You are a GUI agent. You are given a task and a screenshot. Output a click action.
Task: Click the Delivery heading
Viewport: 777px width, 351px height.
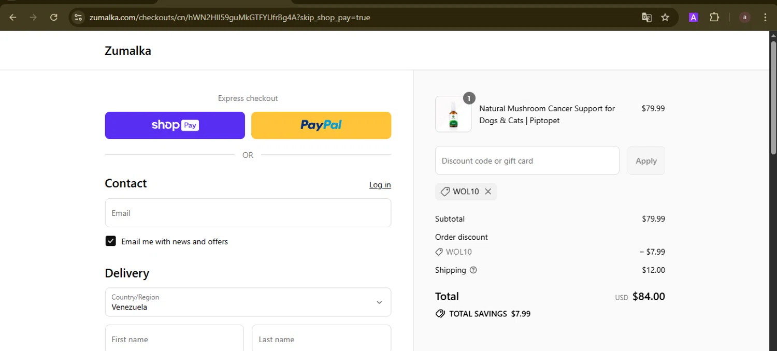click(127, 273)
